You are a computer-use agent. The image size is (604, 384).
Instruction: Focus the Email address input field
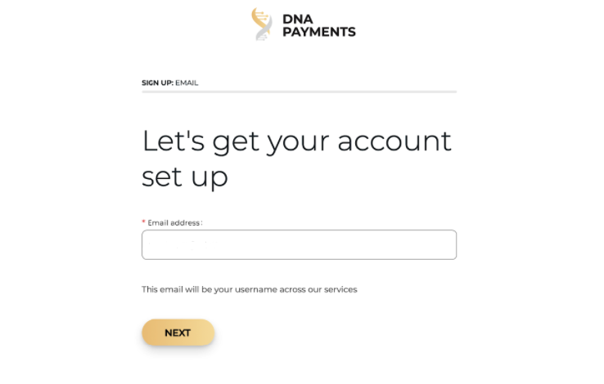(x=299, y=245)
